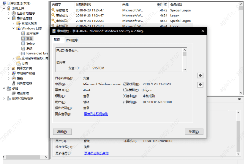Screen dimensions: 244x164
Task: Click preview pane scroll down arrow
Action: point(238,154)
